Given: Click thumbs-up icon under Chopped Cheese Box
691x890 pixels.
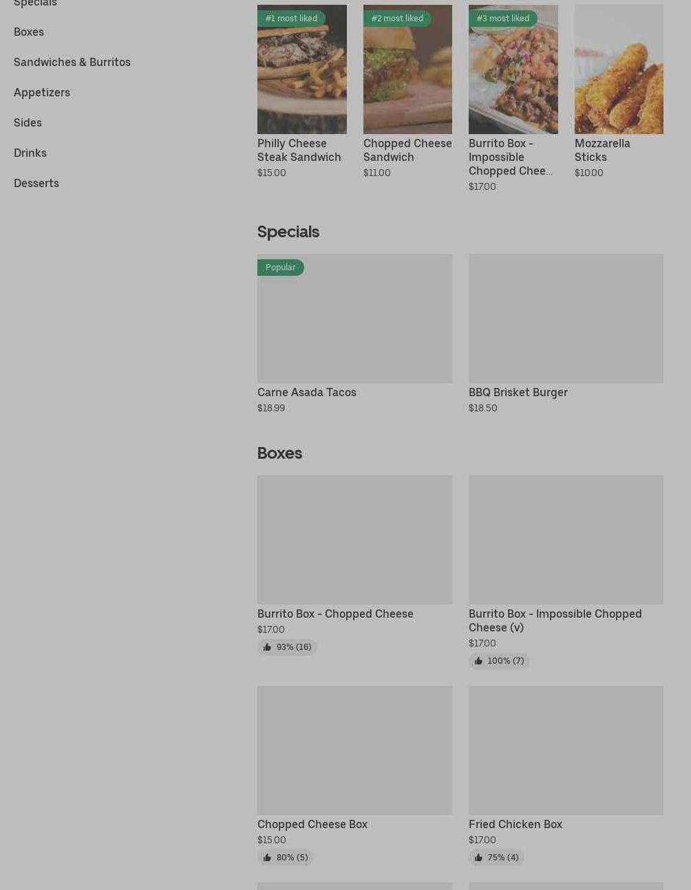Looking at the screenshot, I should 267,858.
